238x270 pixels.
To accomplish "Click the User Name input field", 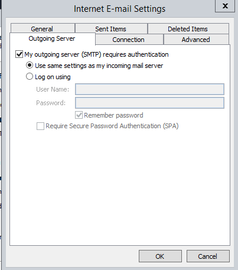I will coord(149,89).
